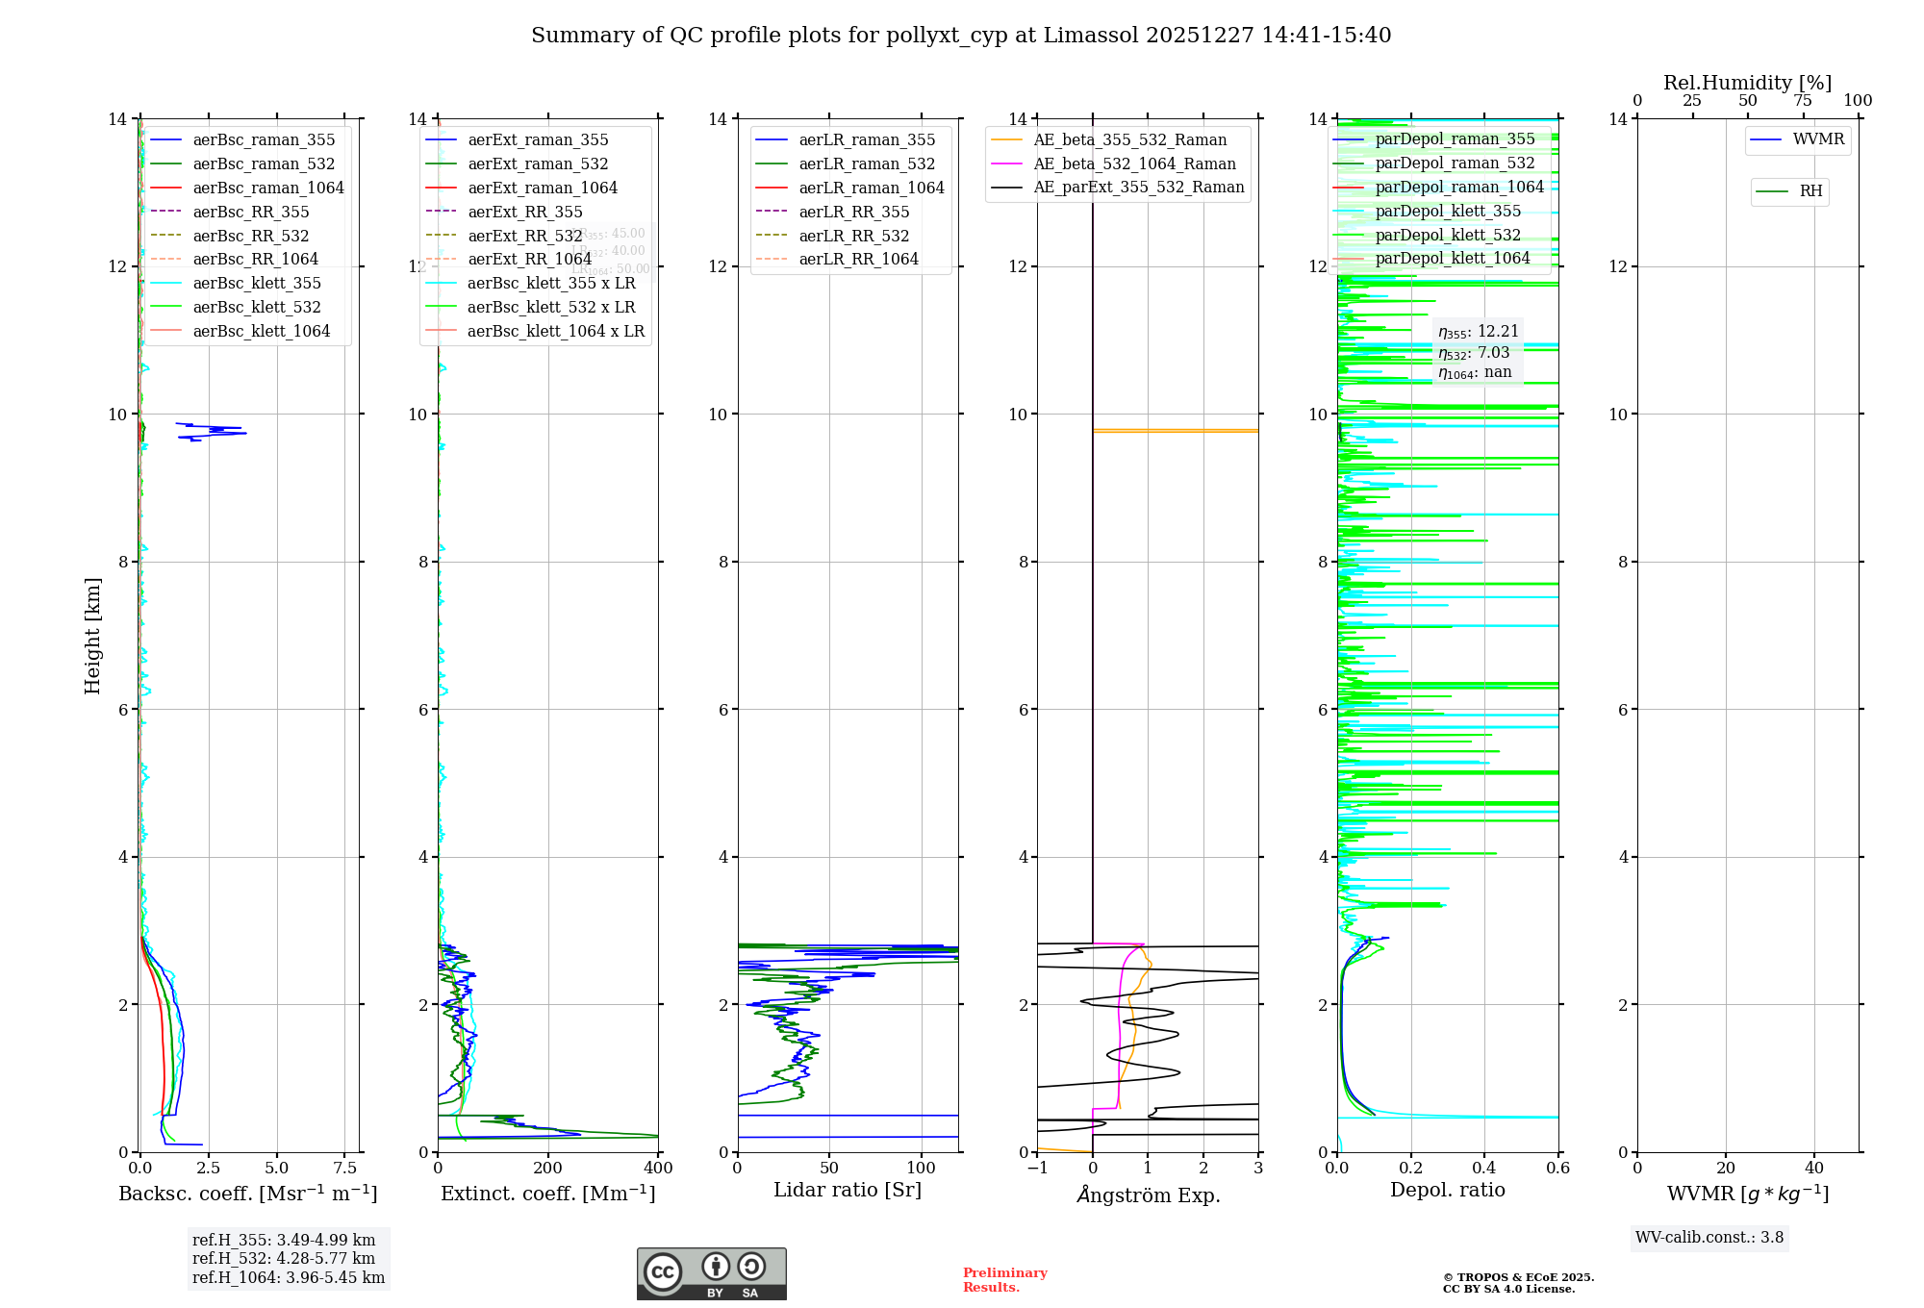The image size is (1924, 1308).
Task: Click the aerLR_RR_1064 legend entry
Action: [x=857, y=260]
